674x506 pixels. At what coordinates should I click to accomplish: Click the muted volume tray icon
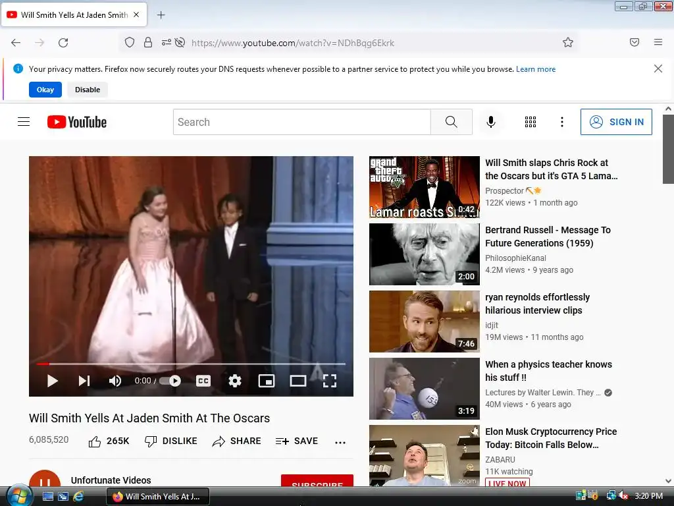623,495
